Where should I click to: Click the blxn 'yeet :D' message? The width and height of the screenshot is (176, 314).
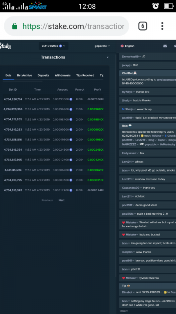click(x=148, y=269)
